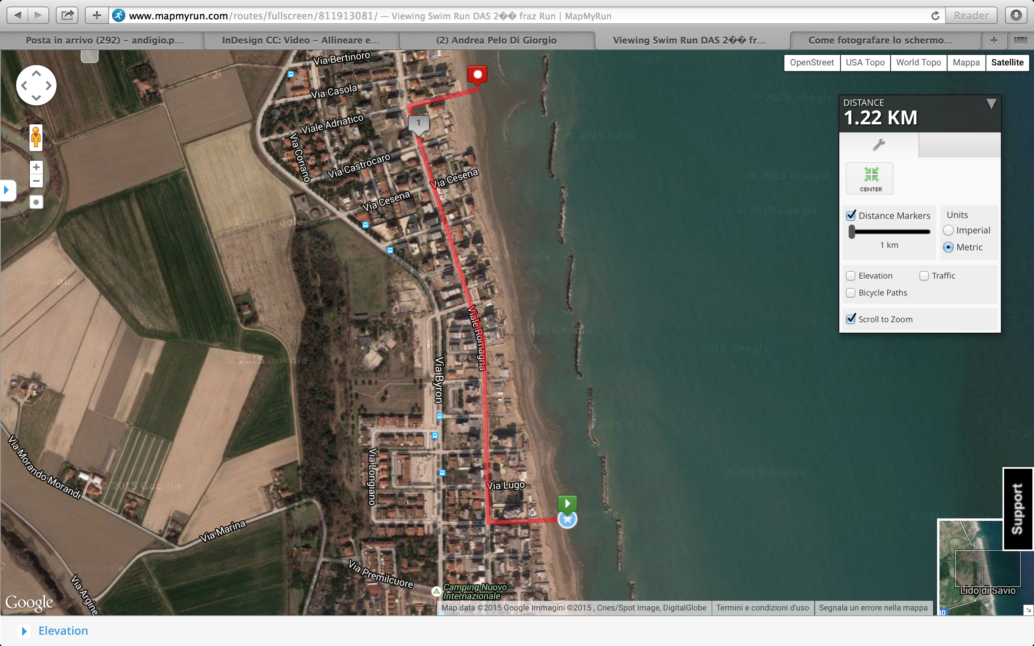Click the Reader button
This screenshot has width=1034, height=646.
[x=971, y=16]
